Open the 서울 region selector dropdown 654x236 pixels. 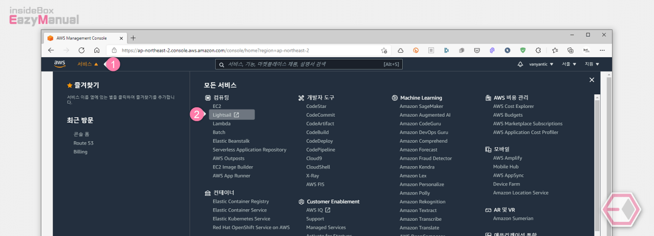[569, 64]
